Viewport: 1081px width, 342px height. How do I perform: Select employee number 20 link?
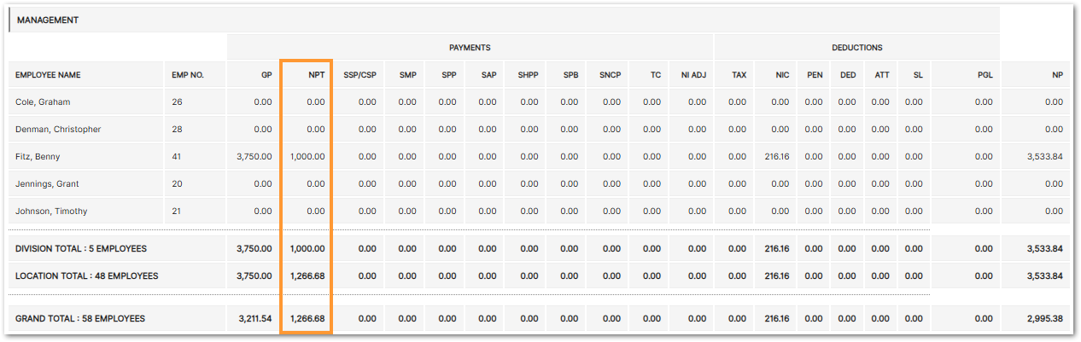coord(177,184)
